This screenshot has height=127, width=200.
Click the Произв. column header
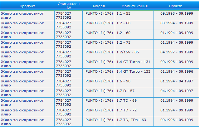click(x=176, y=6)
